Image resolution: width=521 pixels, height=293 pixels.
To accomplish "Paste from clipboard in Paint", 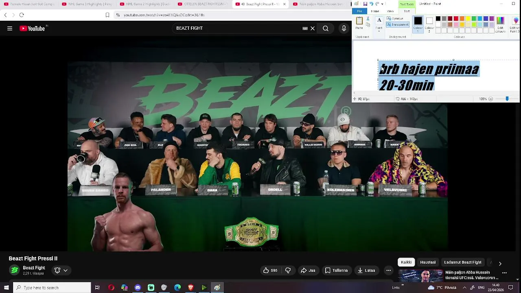I will pyautogui.click(x=359, y=23).
